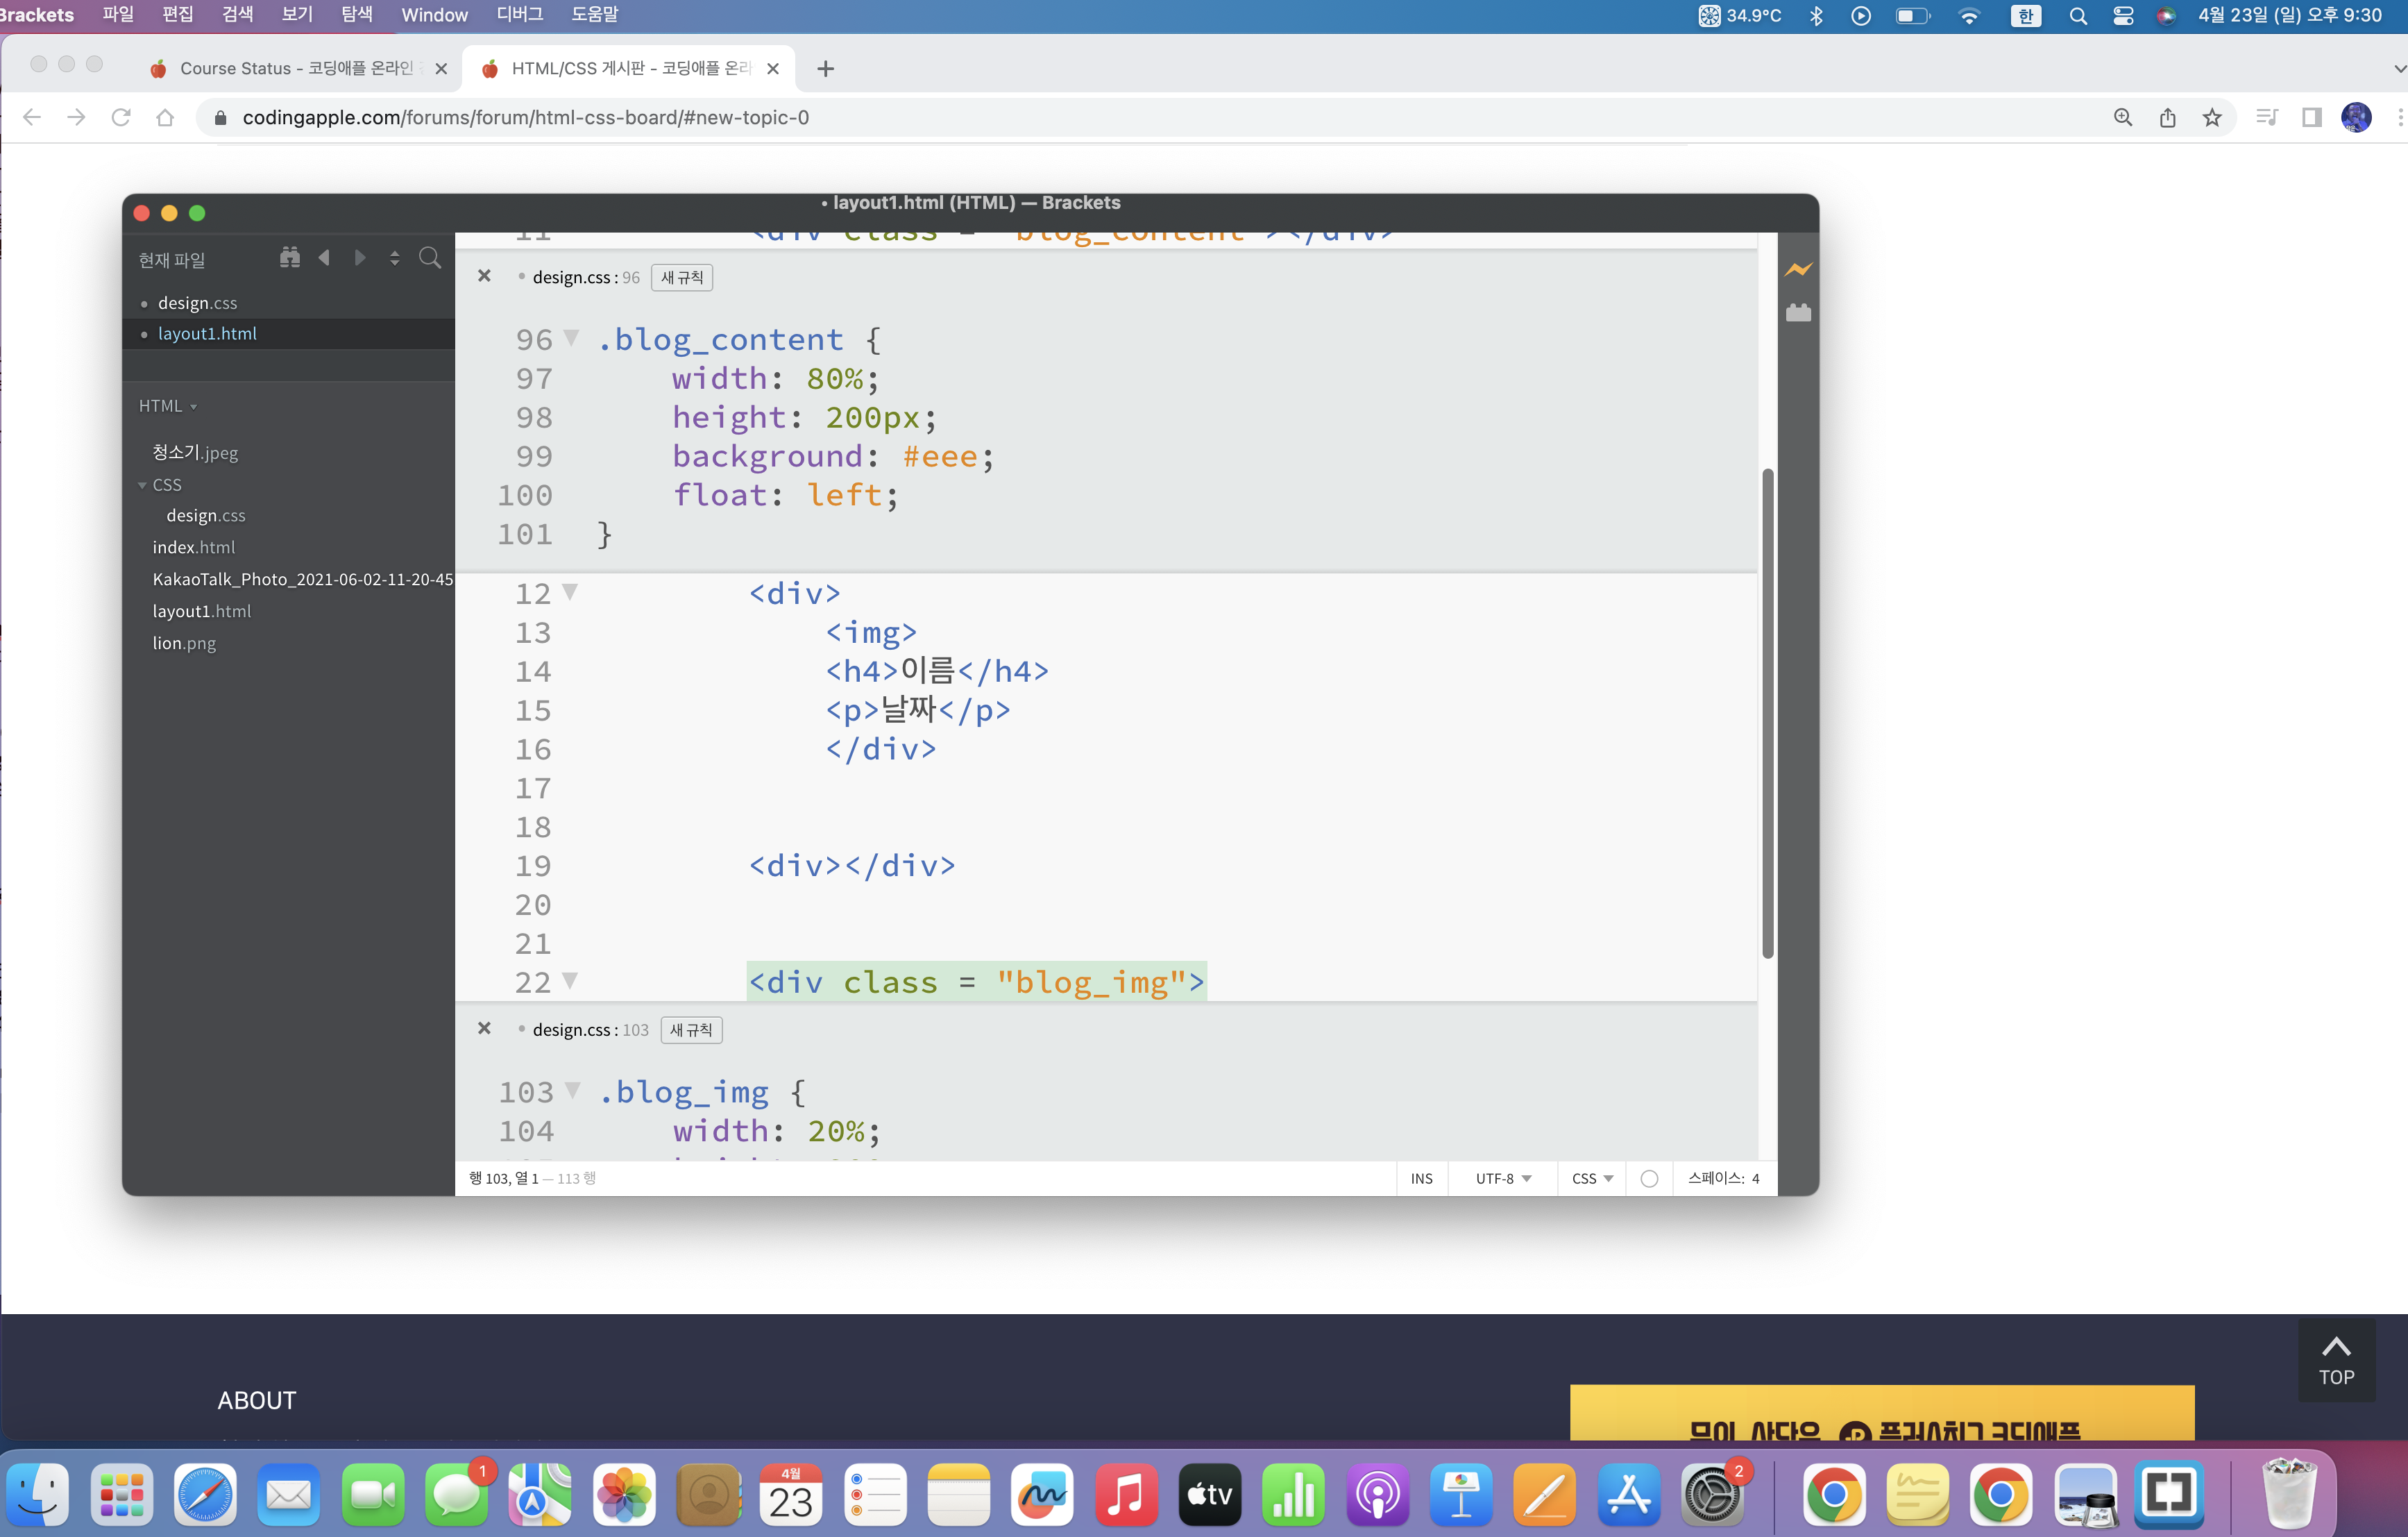Open 청소기.jpeg in file tree
This screenshot has height=1537, width=2408.
(x=195, y=453)
